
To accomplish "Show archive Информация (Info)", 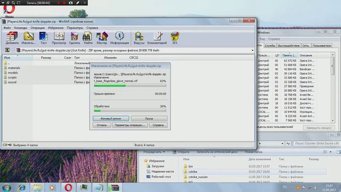I will pyautogui.click(x=119, y=38).
